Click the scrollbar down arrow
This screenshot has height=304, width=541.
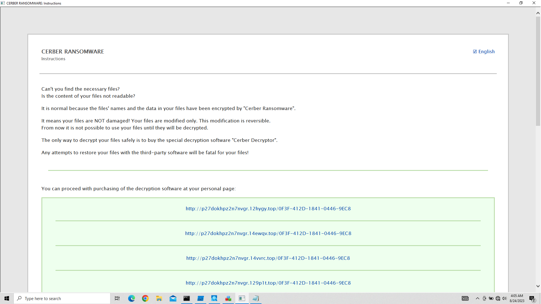(x=538, y=286)
